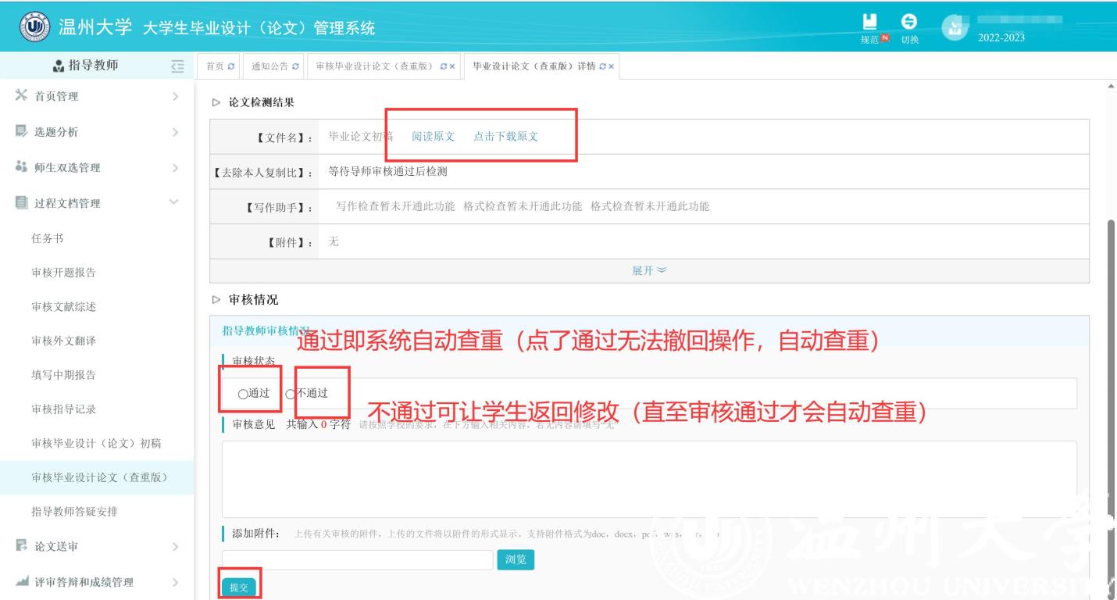Viewport: 1117px width, 600px height.
Task: Click the 切换 switch icon in header
Action: pyautogui.click(x=909, y=22)
